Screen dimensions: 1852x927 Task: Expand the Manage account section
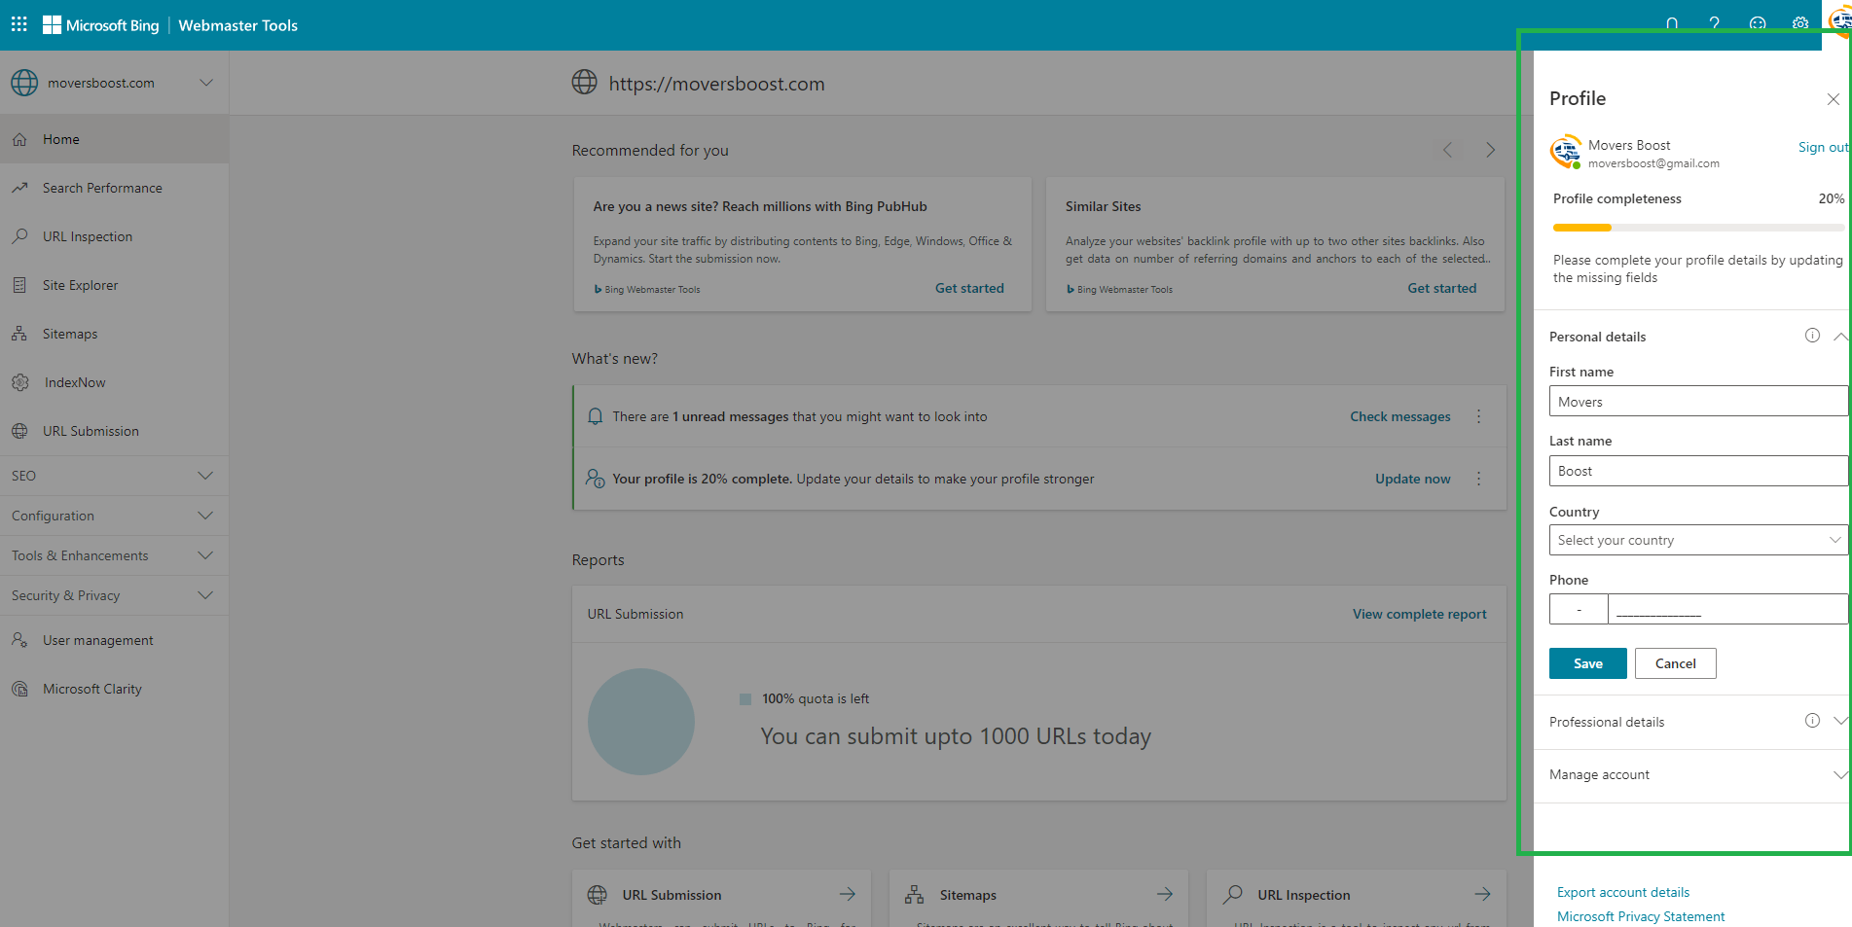tap(1839, 774)
